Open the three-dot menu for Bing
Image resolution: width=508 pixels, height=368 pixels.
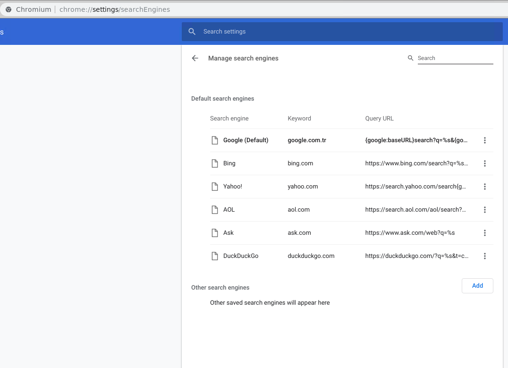(x=485, y=163)
